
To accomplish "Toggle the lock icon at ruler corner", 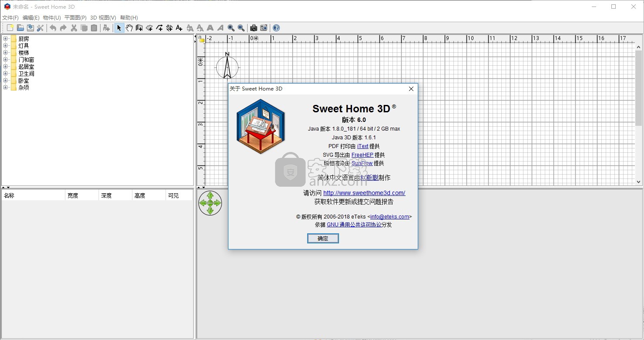I will click(x=201, y=39).
